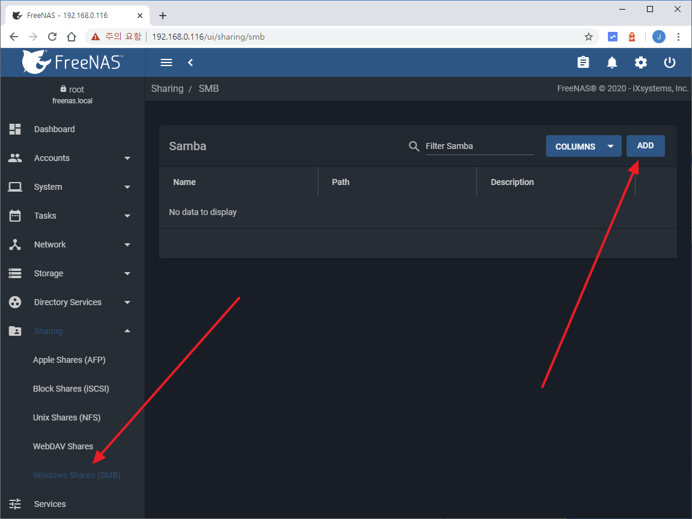692x519 pixels.
Task: Expand the Tasks menu arrow
Action: click(127, 216)
